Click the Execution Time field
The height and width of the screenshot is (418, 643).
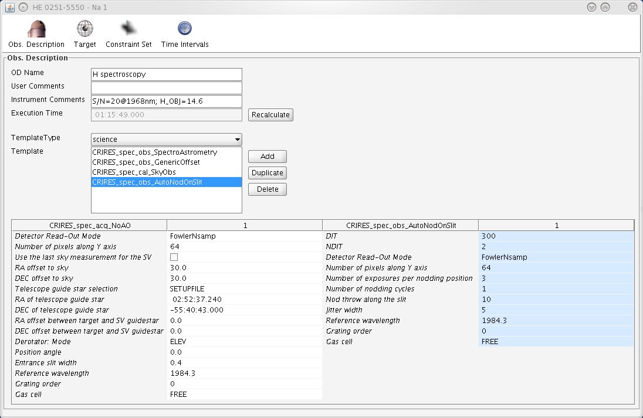click(x=167, y=115)
